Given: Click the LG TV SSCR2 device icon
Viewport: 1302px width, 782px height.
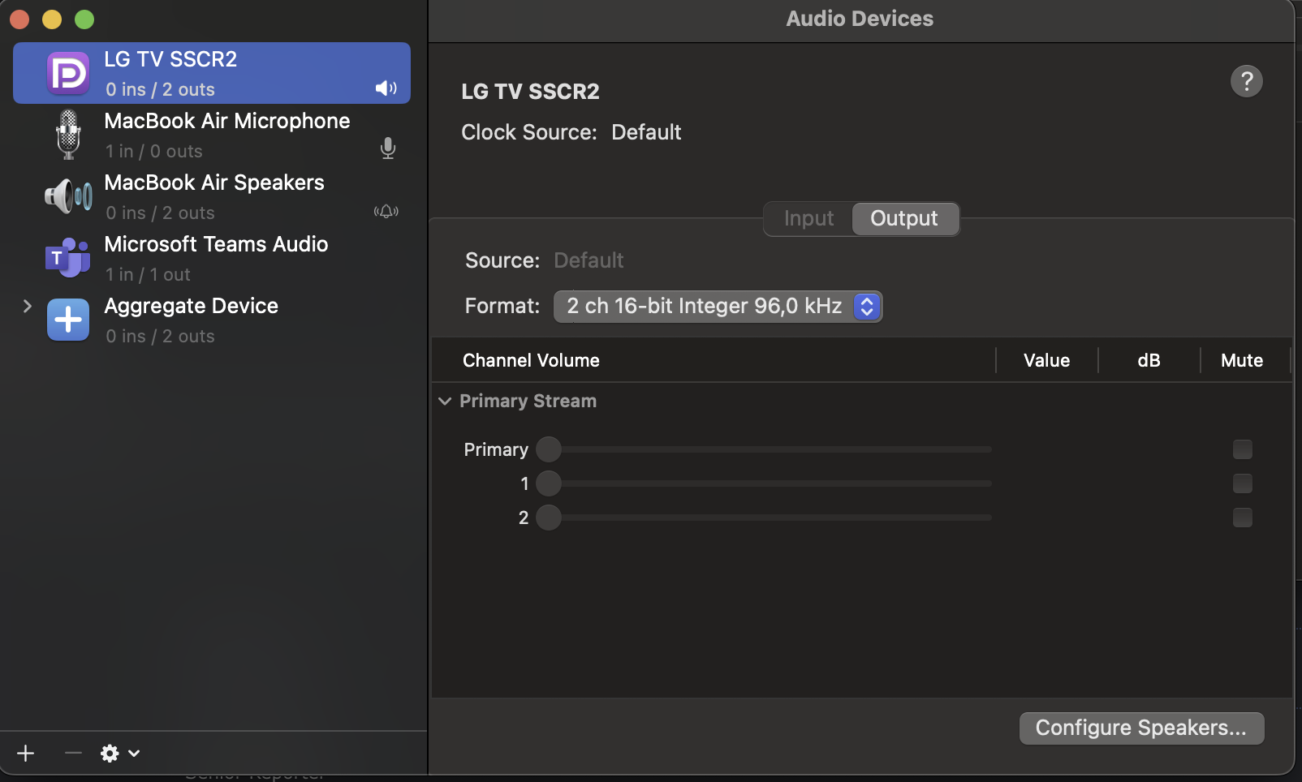Looking at the screenshot, I should (68, 74).
